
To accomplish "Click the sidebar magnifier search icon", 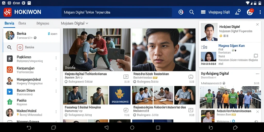I will click(x=9, y=47).
